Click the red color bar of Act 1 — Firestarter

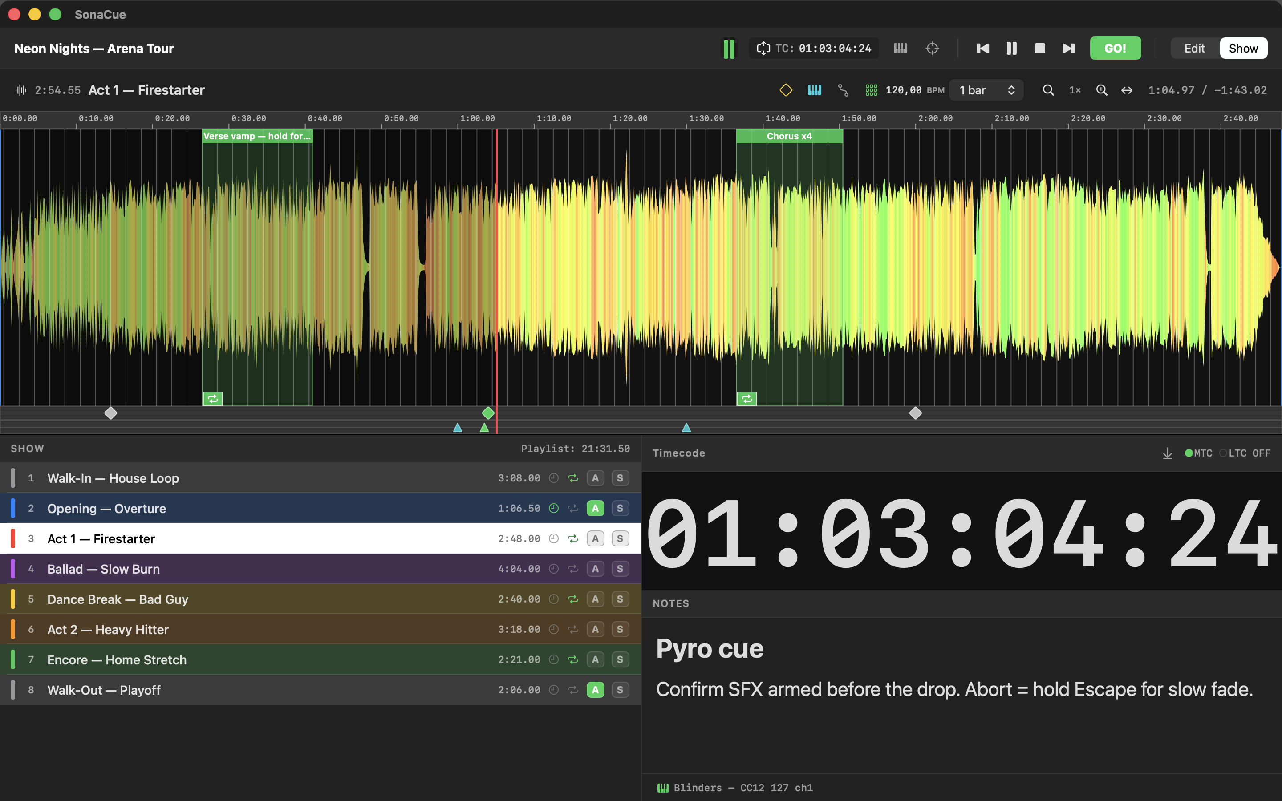(x=13, y=538)
